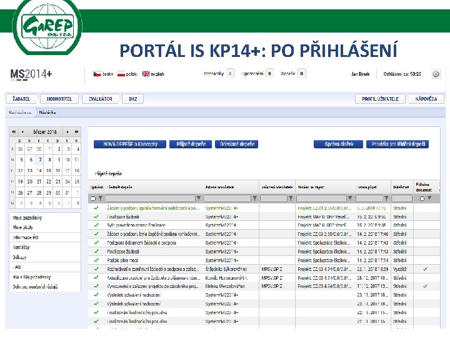Open filter icon of Předmět depeše column
The width and height of the screenshot is (450, 338).
point(198,198)
